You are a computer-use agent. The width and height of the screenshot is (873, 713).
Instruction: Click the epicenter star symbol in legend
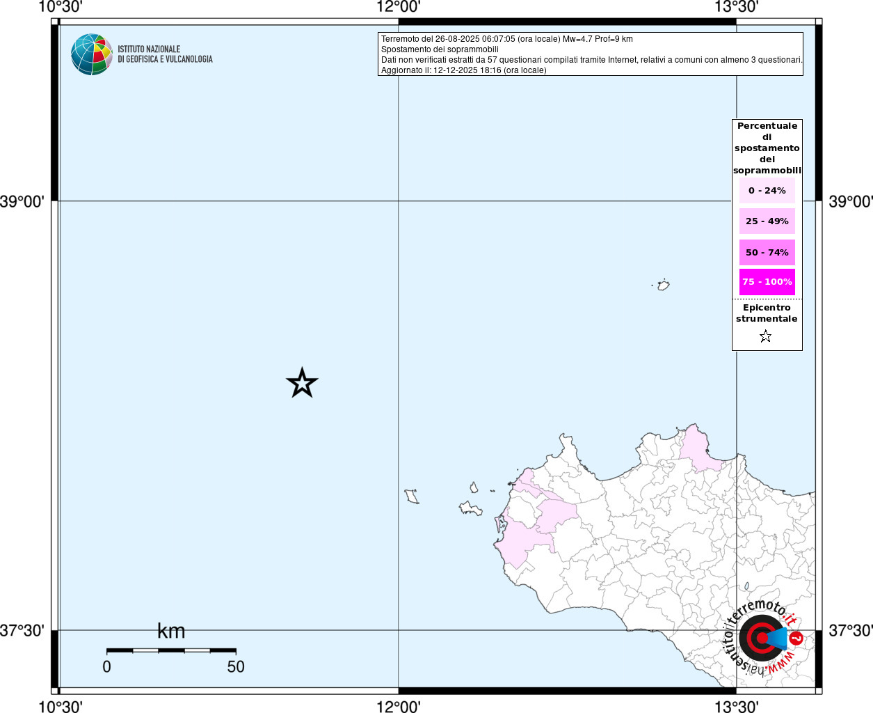766,336
